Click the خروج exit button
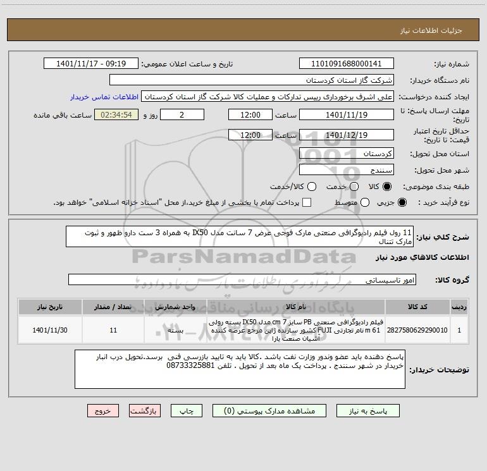487x471 pixels. point(103,411)
